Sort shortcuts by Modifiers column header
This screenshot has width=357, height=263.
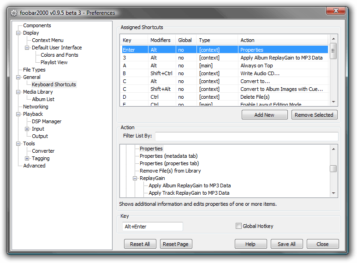(x=161, y=40)
